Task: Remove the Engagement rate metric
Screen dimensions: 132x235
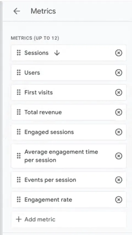Action: coord(119,200)
